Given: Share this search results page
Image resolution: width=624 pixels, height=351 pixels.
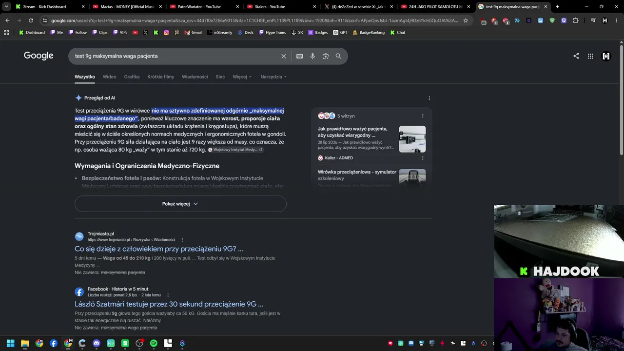Looking at the screenshot, I should pos(576,56).
